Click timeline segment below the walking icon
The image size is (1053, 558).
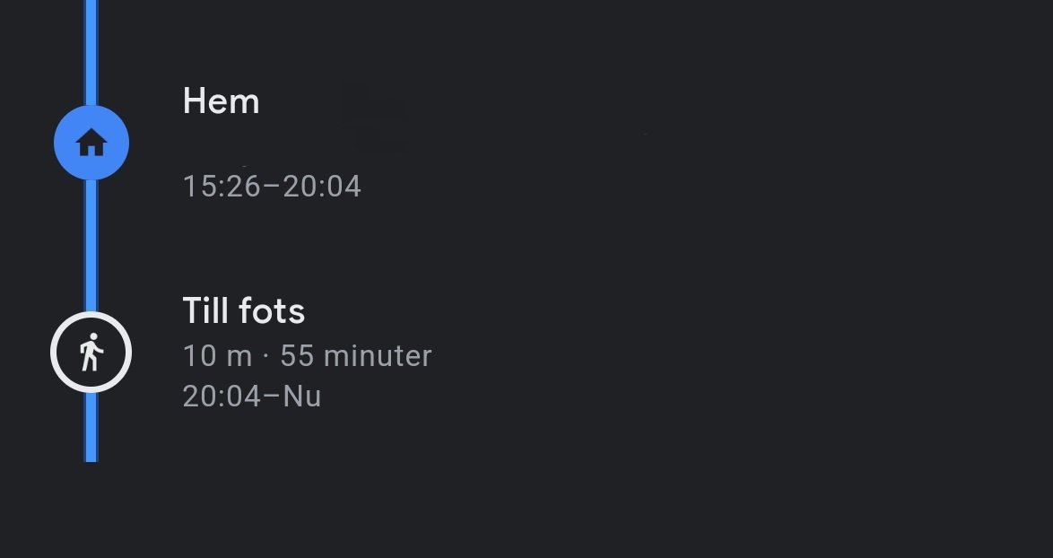coord(91,427)
